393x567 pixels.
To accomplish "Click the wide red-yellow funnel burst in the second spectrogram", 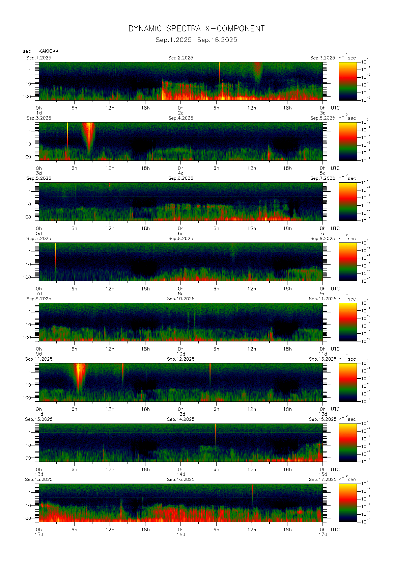I will pos(89,133).
